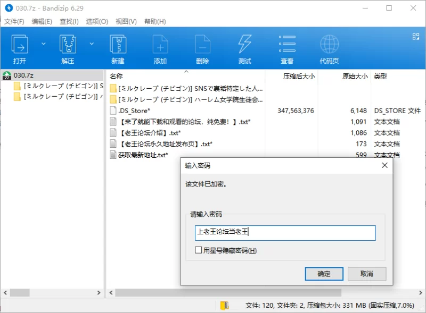Open the 选项(O) menu

tap(97, 21)
